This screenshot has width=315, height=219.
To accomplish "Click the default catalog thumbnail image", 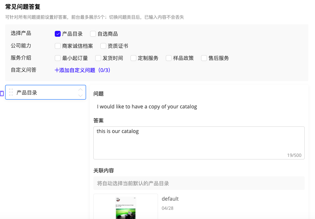I will point(125,208).
